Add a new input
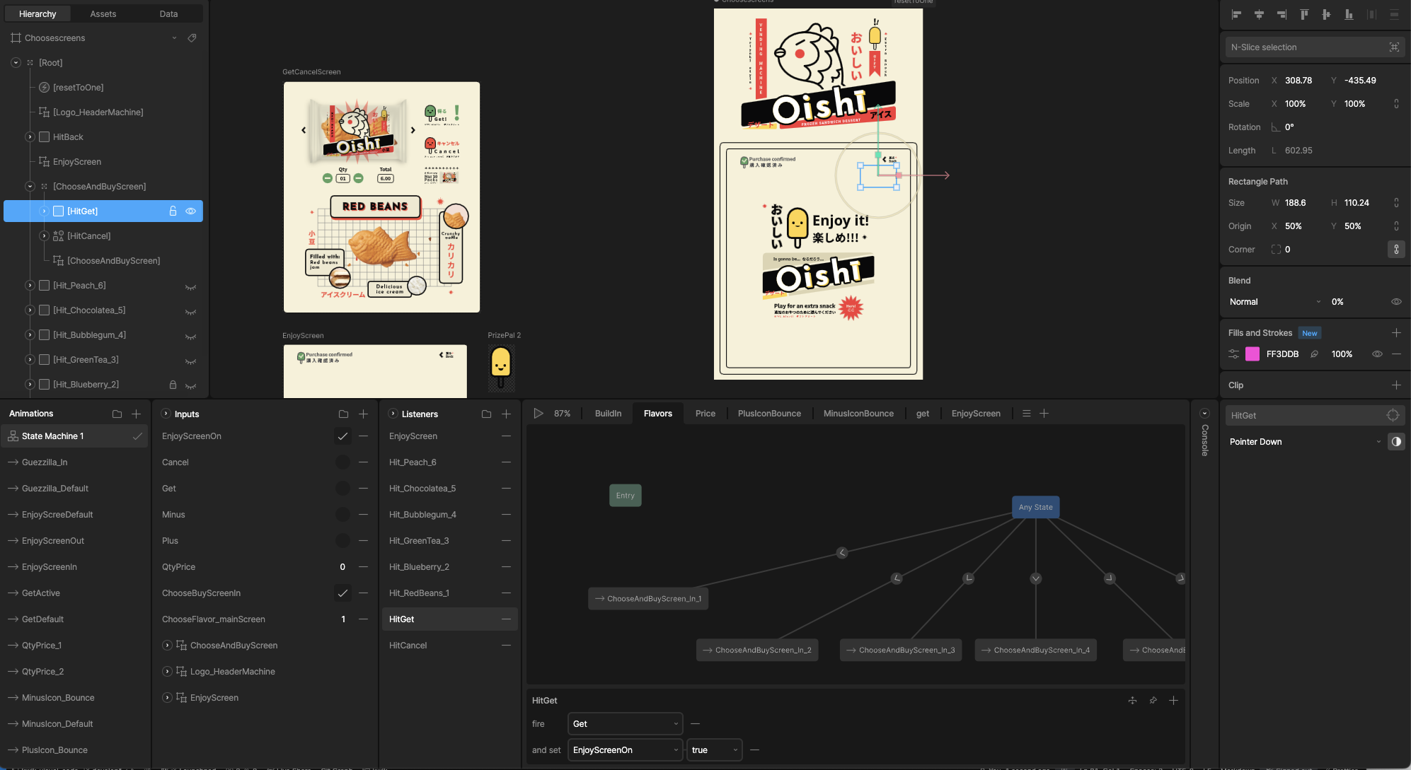Viewport: 1411px width, 770px height. (363, 414)
